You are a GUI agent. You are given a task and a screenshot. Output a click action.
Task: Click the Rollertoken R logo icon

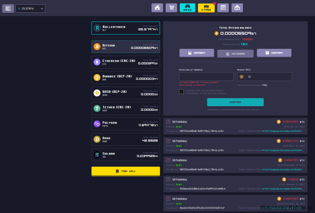[97, 28]
